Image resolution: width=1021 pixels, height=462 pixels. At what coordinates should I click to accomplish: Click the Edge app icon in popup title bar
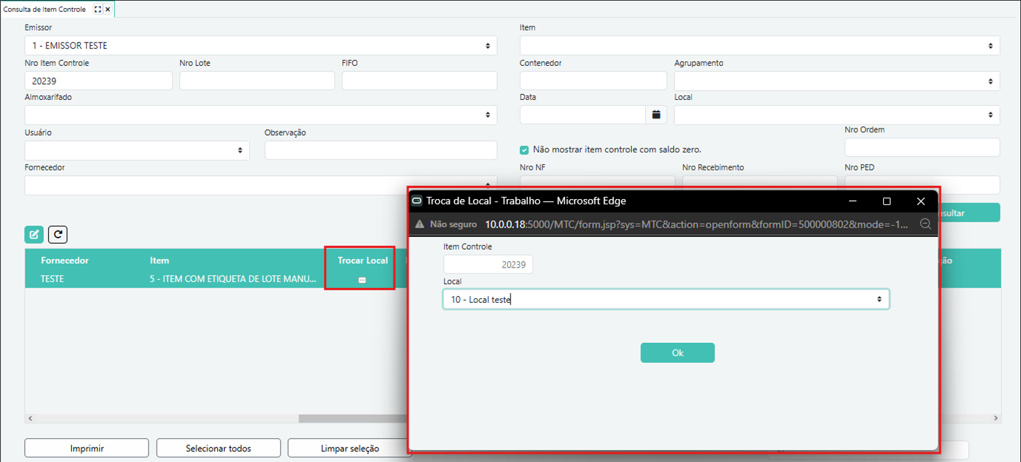tap(417, 200)
